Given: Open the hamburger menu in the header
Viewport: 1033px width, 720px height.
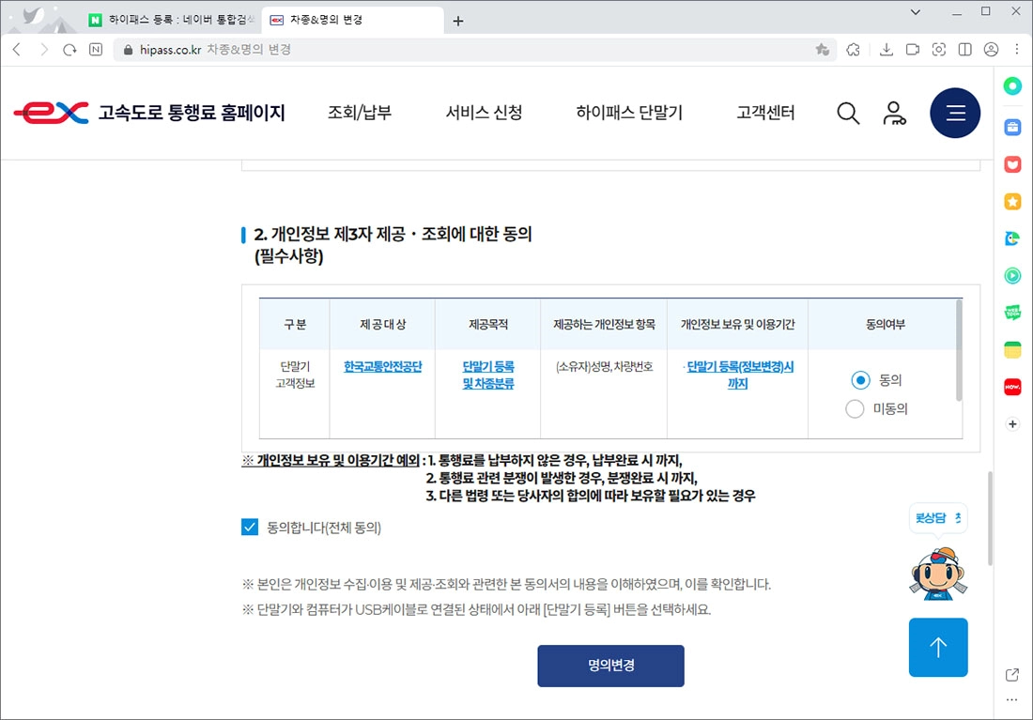Looking at the screenshot, I should [x=955, y=113].
